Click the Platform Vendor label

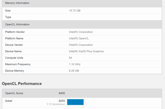(x=16, y=32)
